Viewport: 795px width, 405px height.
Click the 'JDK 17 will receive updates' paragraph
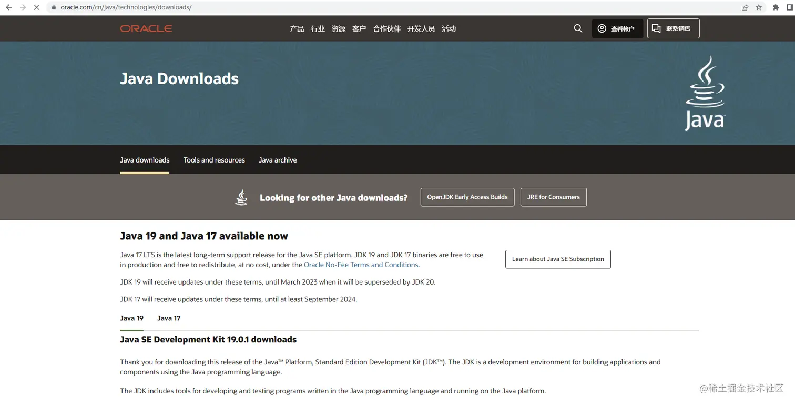(x=238, y=299)
